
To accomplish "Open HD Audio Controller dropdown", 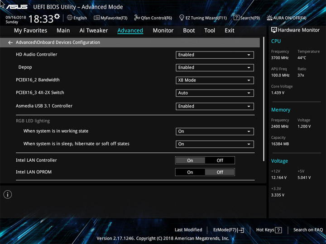I will [x=215, y=55].
